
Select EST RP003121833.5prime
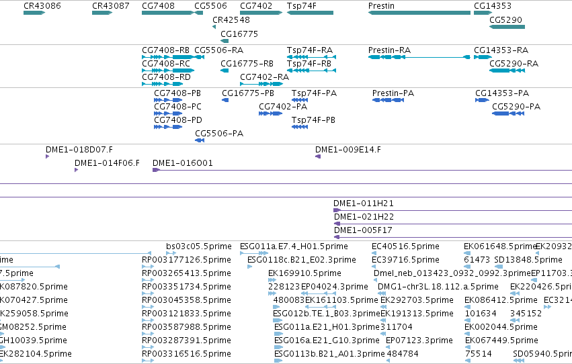148,320
